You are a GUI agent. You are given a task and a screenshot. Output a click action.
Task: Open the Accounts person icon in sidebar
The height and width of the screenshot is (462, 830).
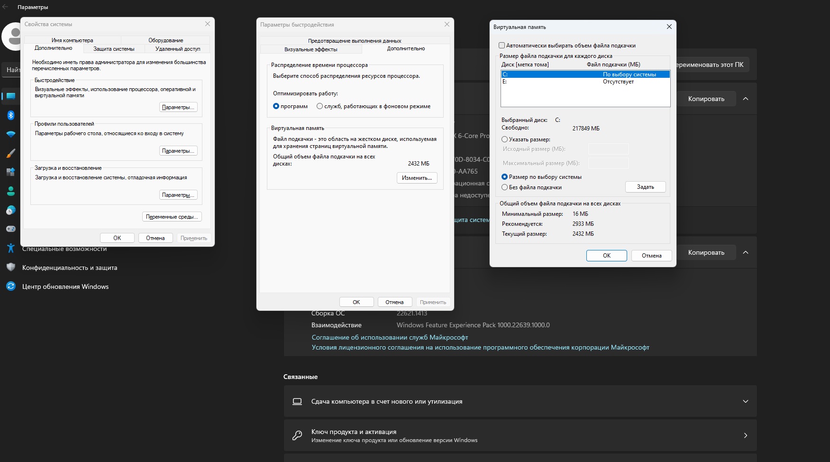click(x=11, y=191)
